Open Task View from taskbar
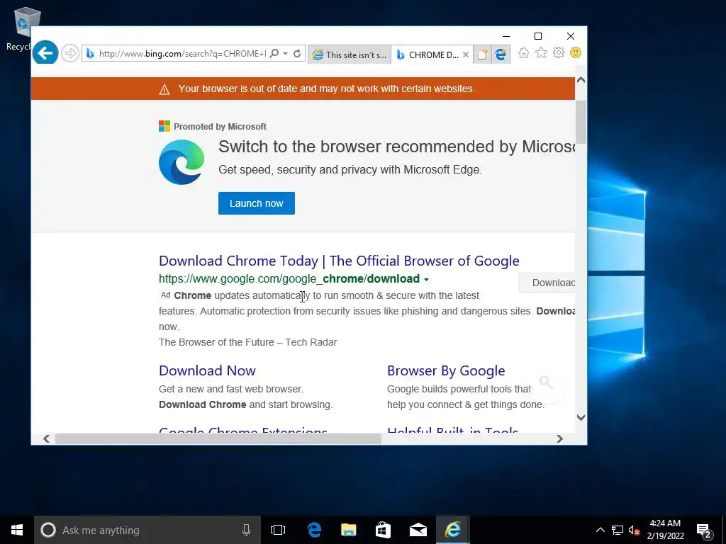Screen dimensions: 726x544 [278, 530]
